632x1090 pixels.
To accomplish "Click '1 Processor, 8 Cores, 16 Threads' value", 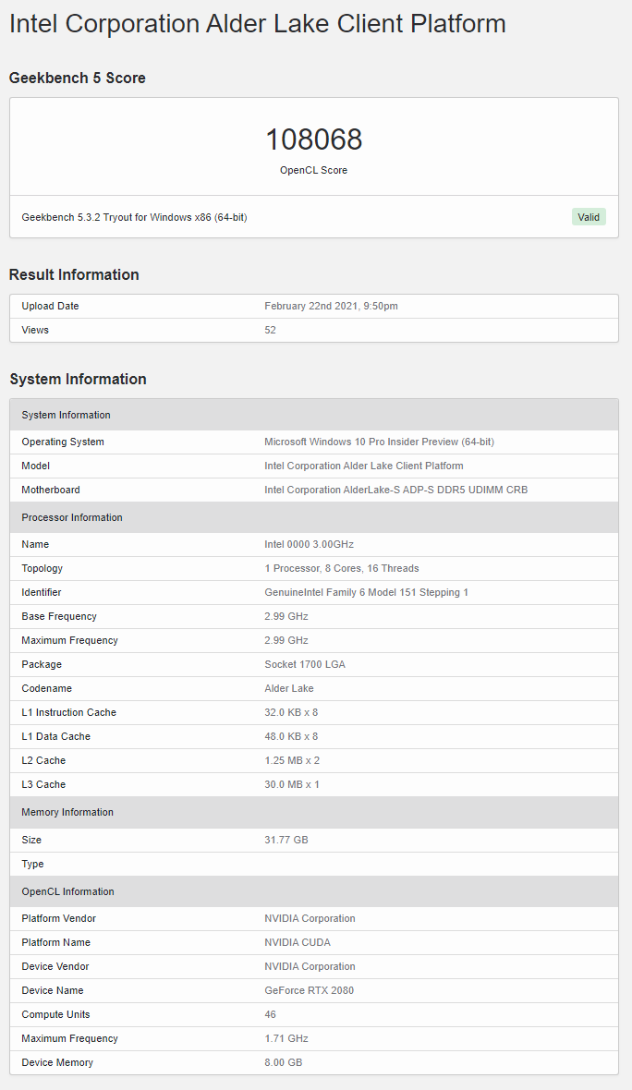I will [341, 568].
